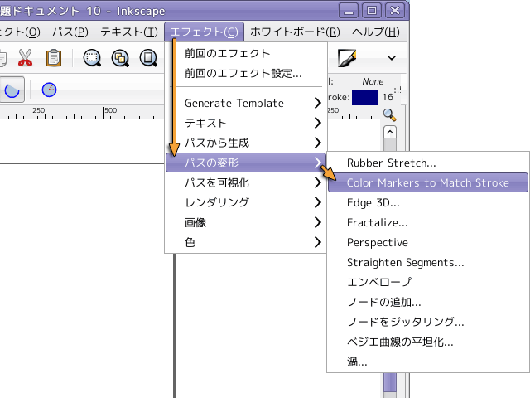530x398 pixels.
Task: Choose Color Markers to Match Stroke
Action: pyautogui.click(x=427, y=182)
